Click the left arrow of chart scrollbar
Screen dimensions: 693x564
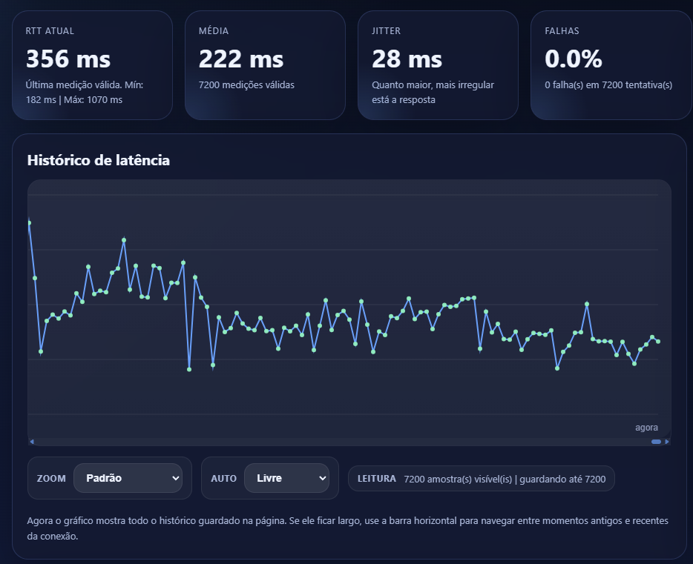pyautogui.click(x=32, y=442)
